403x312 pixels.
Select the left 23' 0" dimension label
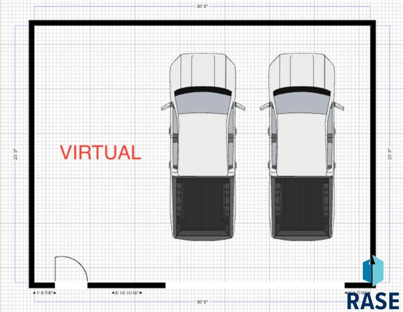(x=15, y=154)
